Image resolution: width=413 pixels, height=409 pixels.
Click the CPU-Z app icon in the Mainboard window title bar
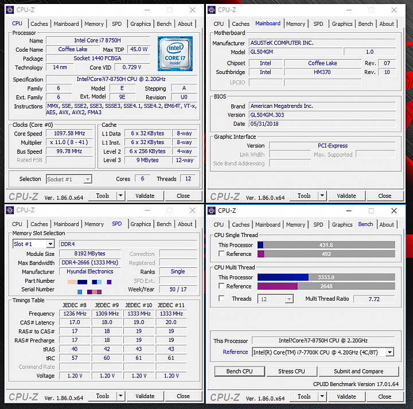click(x=212, y=10)
